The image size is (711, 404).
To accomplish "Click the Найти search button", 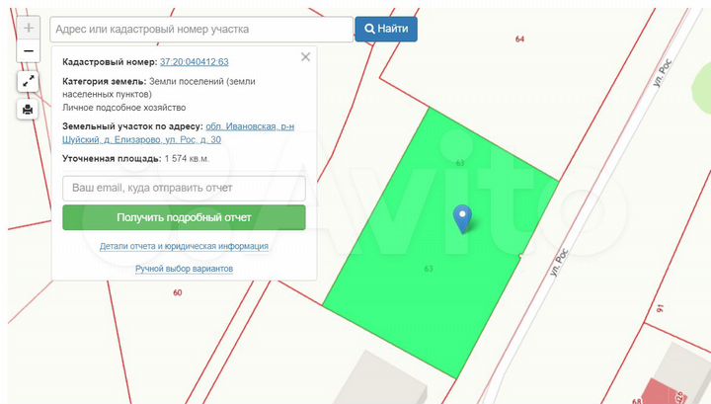I will tap(386, 29).
